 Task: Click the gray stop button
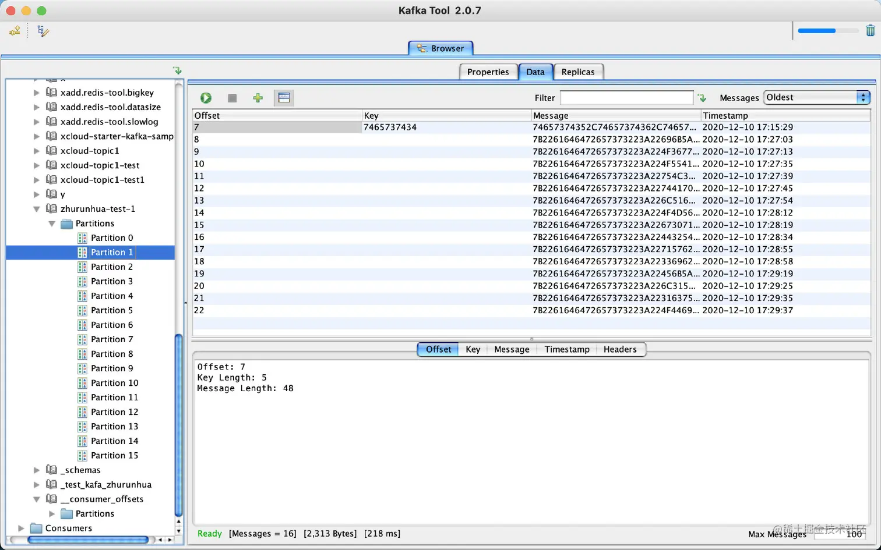tap(232, 98)
